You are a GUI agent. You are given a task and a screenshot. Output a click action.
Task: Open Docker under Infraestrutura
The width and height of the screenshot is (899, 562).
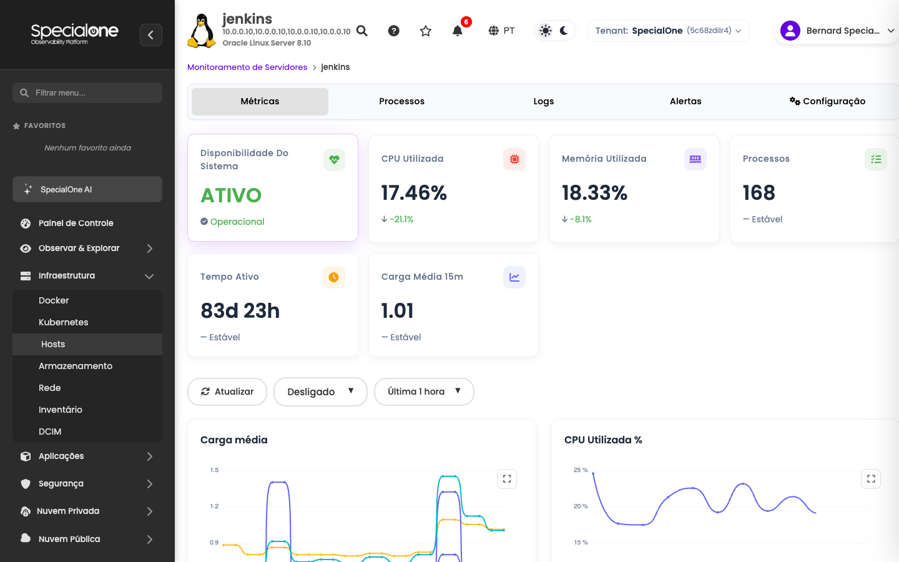click(87, 300)
